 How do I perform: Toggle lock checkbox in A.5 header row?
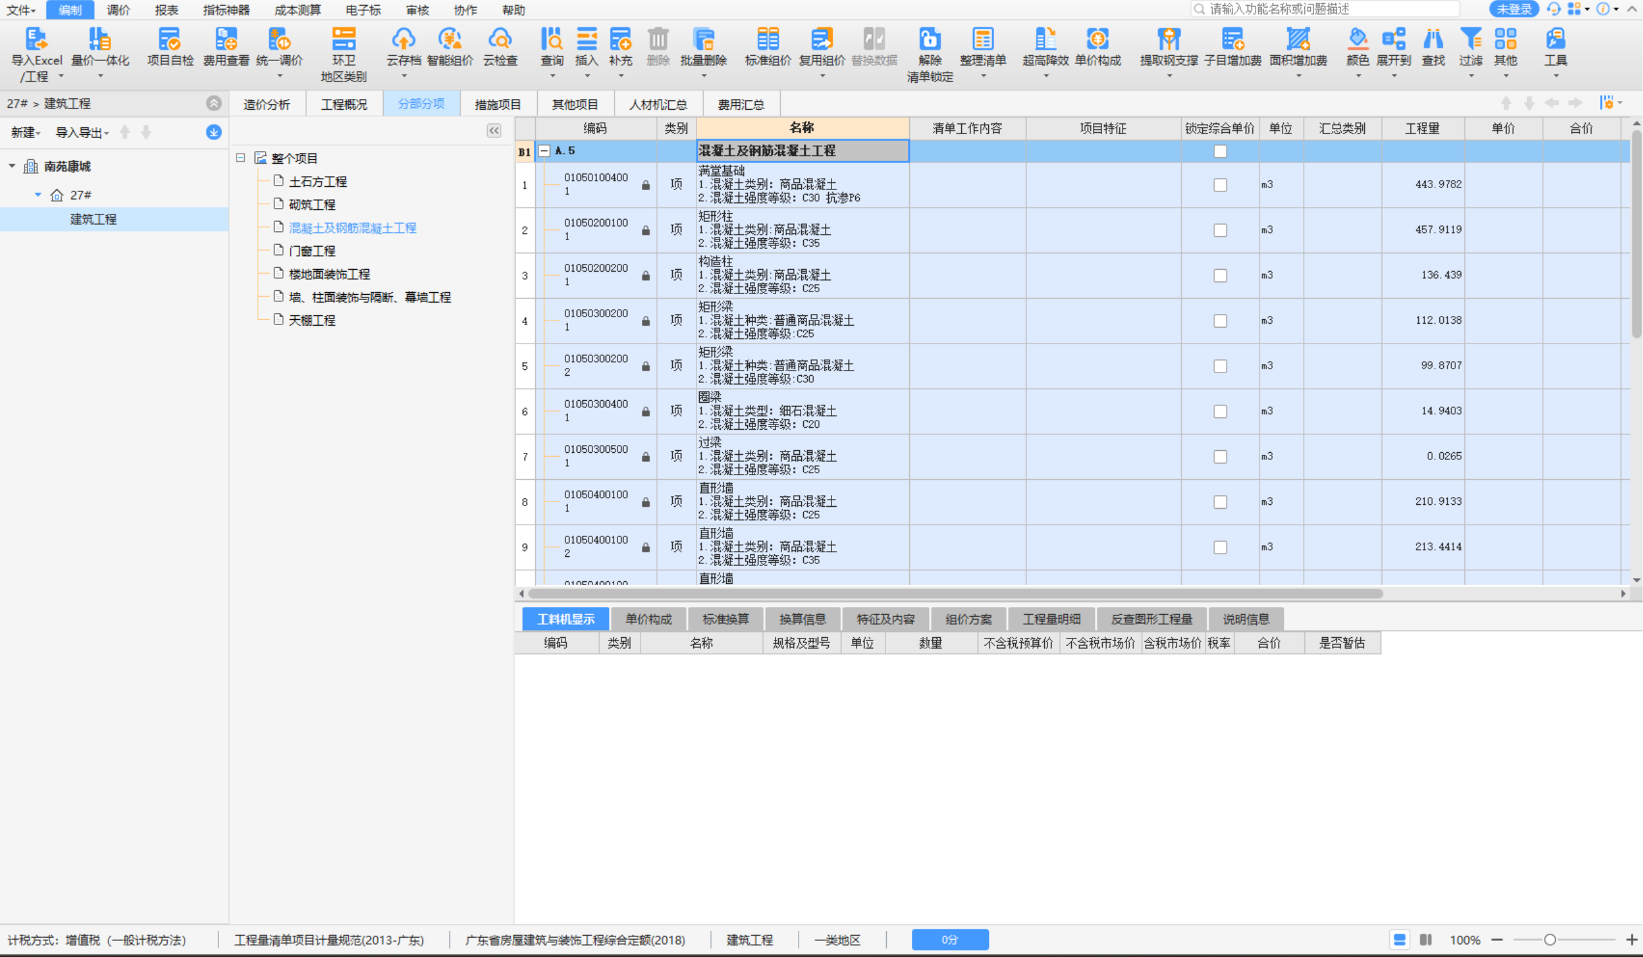[x=1220, y=151]
